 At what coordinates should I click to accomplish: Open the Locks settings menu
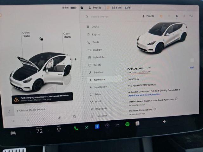pyautogui.click(x=93, y=27)
